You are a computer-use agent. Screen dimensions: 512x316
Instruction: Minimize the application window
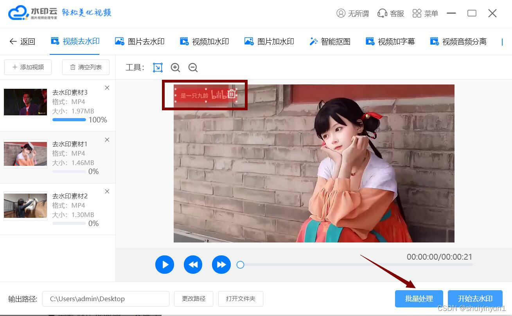point(451,13)
